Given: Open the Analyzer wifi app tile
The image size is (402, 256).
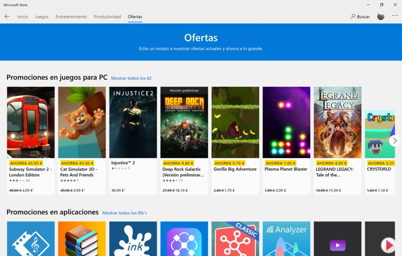Looking at the screenshot, I should point(286,239).
